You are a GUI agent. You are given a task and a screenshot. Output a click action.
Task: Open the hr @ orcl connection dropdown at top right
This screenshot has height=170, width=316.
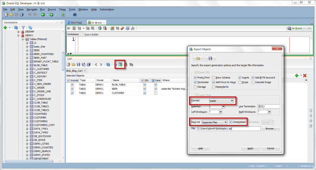click(299, 28)
